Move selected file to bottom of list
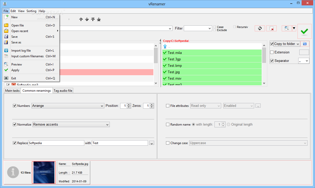315x188 pixels. tap(99, 19)
